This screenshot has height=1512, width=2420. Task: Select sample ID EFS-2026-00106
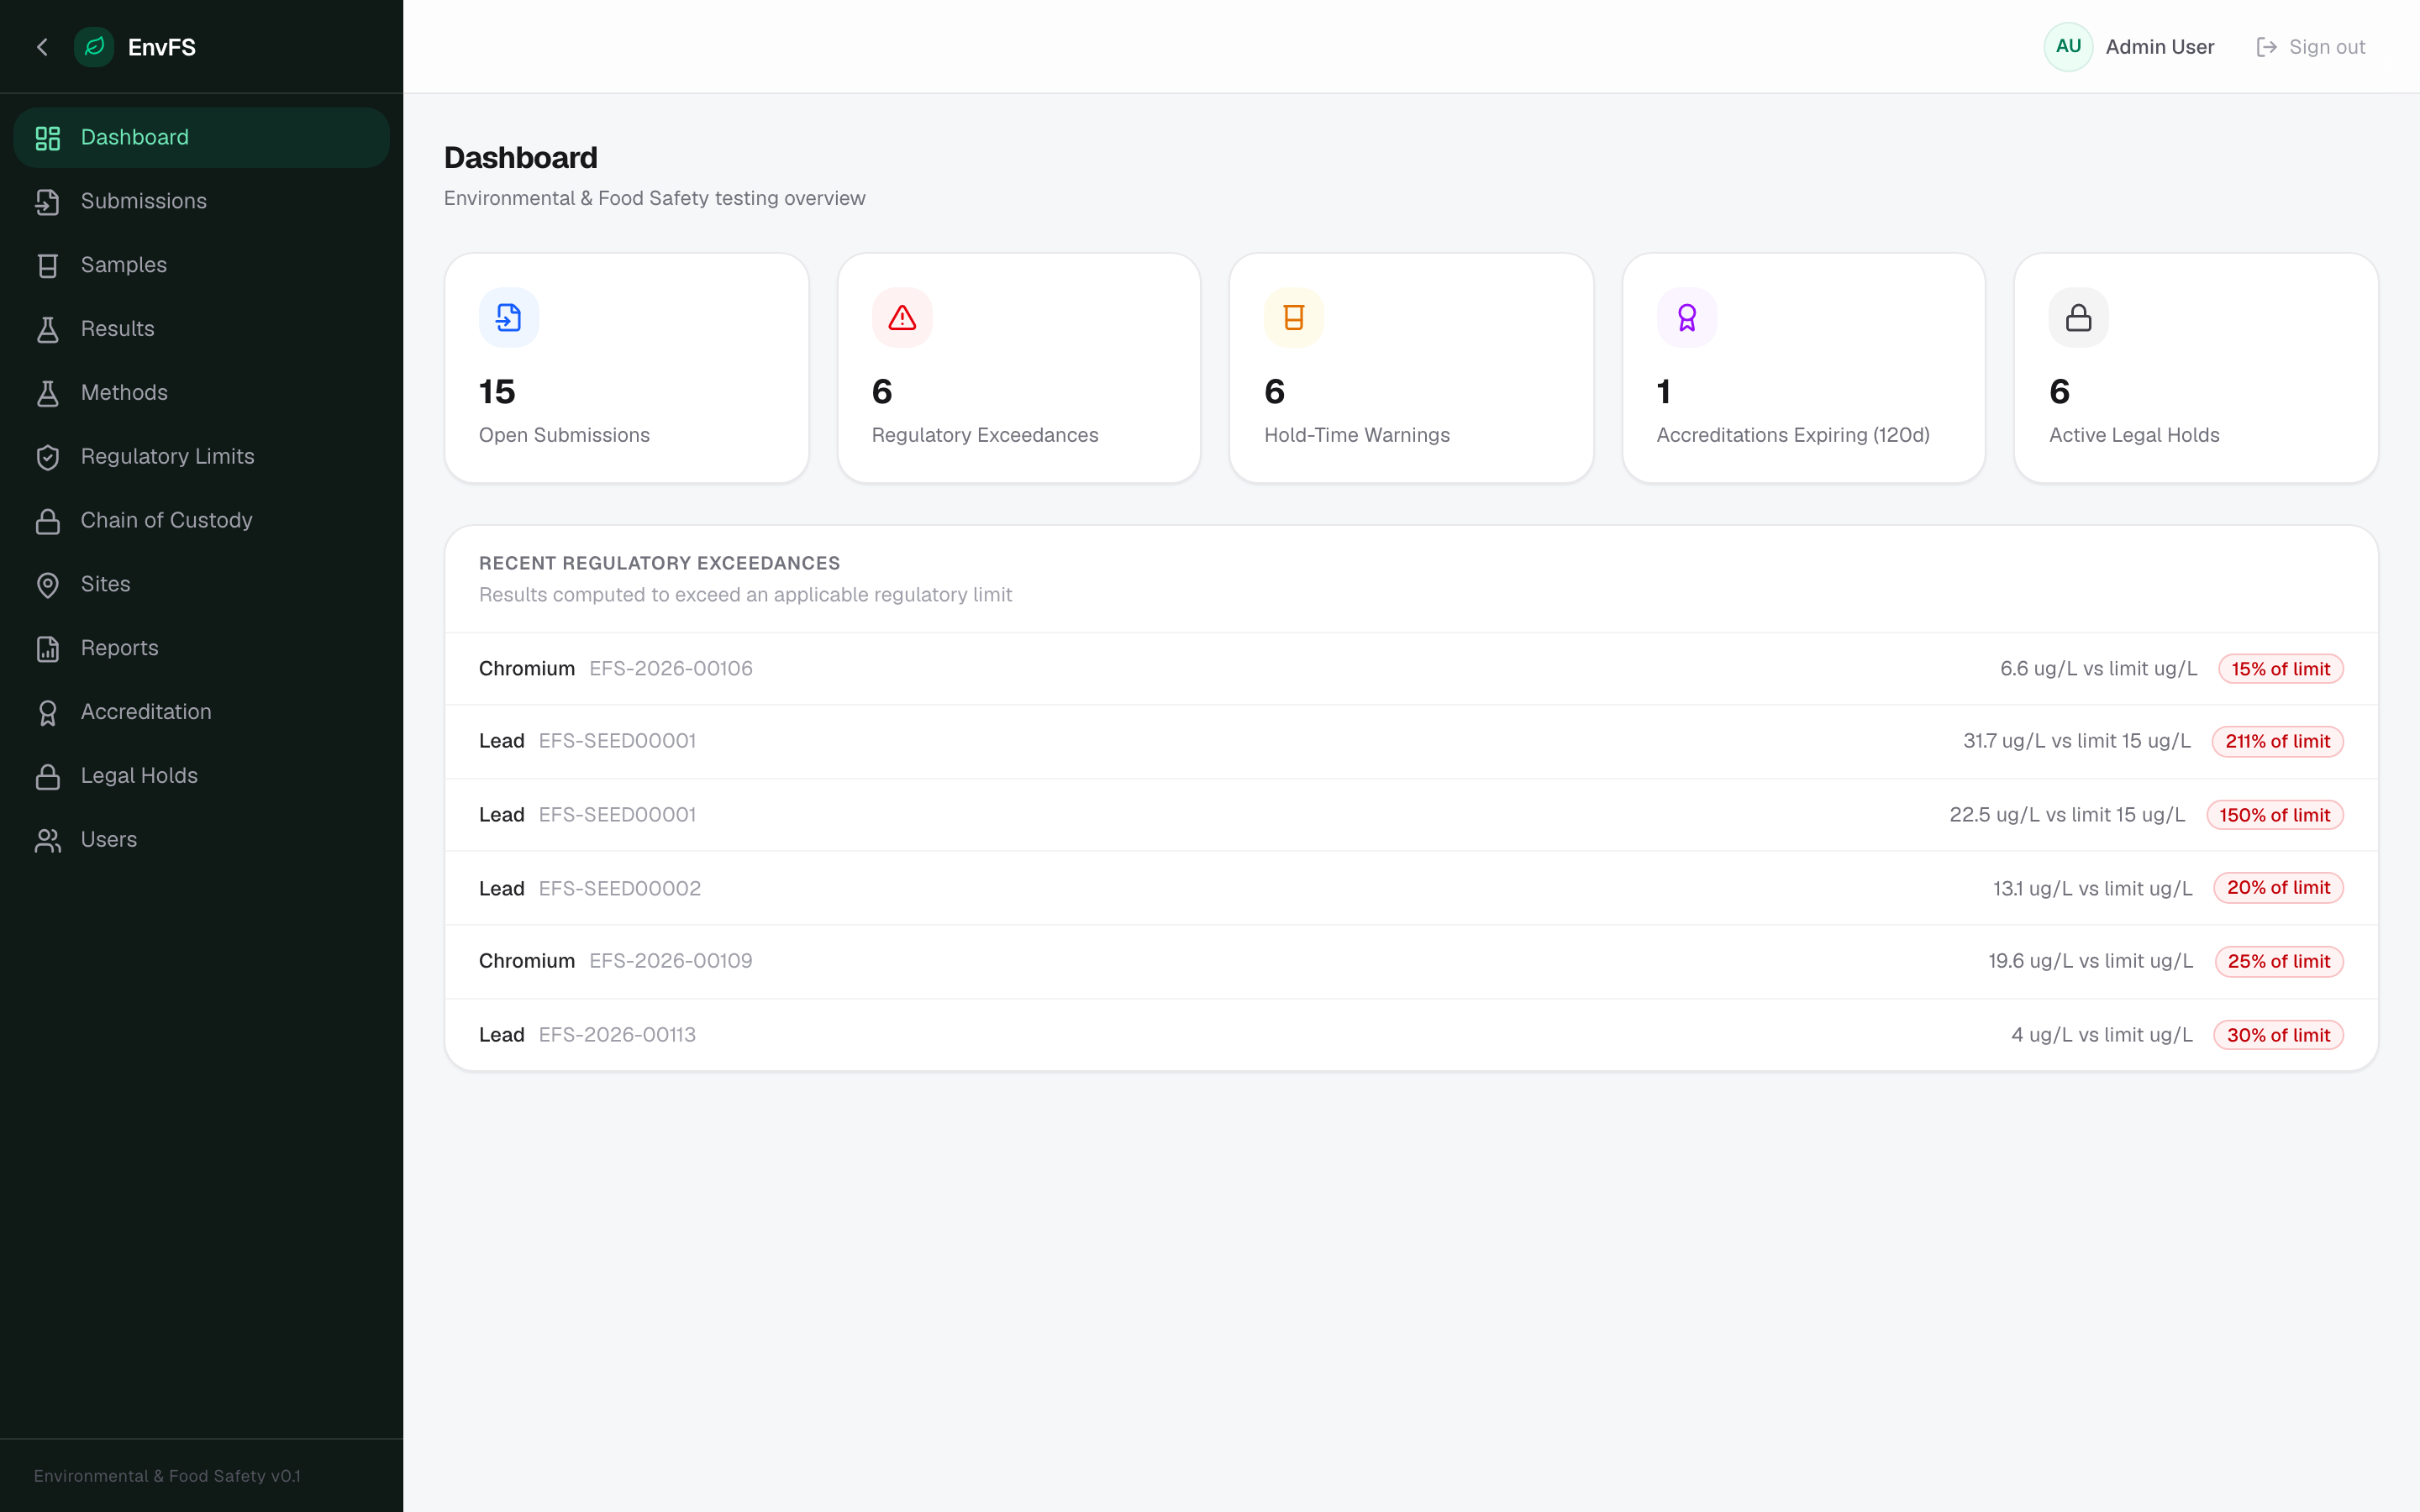671,669
